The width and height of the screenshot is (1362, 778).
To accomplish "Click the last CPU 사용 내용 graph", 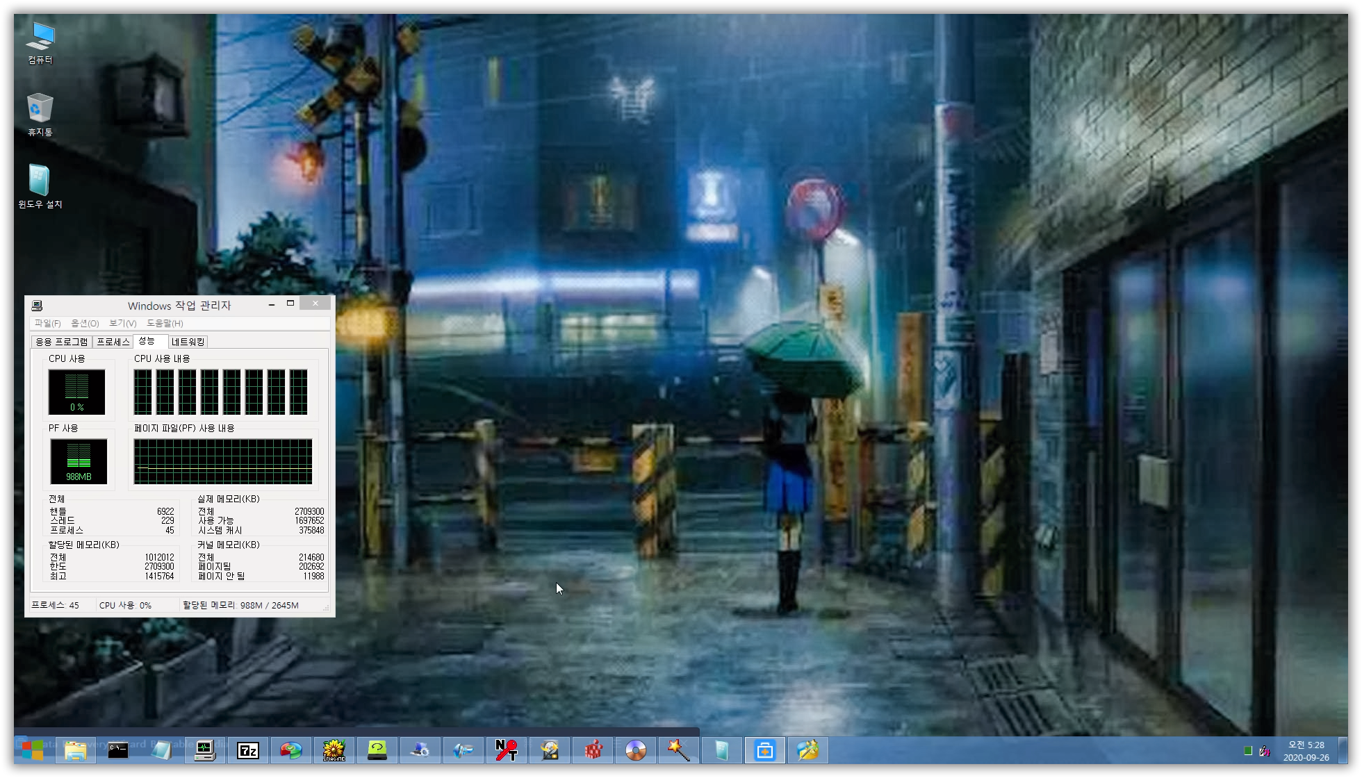I will pos(299,392).
